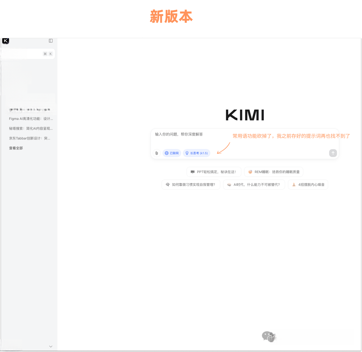Send the message with the arrow button
Screen dimensions: 362x352
333,153
